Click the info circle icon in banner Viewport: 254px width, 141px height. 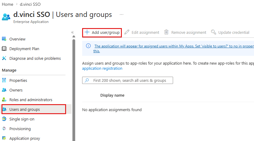[x=88, y=46]
